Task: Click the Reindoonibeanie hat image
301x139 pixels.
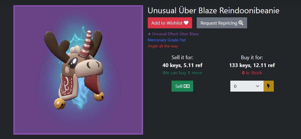Action: pos(78,70)
